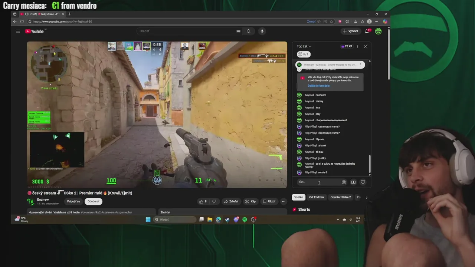The width and height of the screenshot is (475, 267).
Task: Open the weather widget showing Cloudy
Action: pyautogui.click(x=22, y=220)
